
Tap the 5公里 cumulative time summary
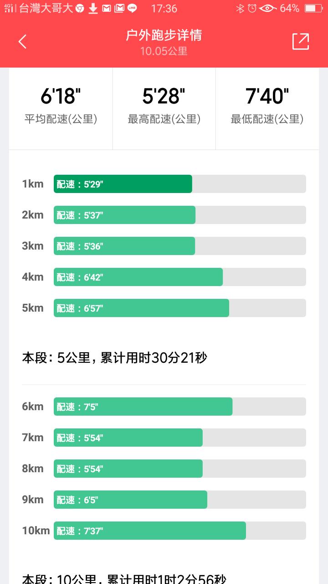pyautogui.click(x=115, y=358)
